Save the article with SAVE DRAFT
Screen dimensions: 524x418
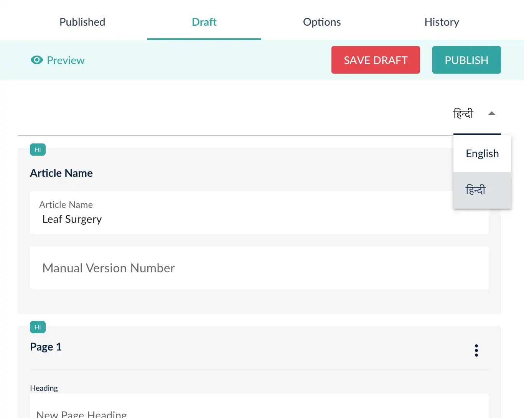coord(376,60)
